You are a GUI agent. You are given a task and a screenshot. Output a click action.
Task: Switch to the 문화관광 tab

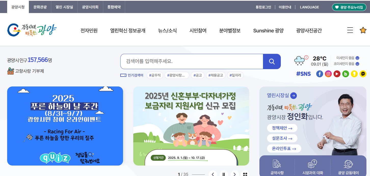click(x=40, y=7)
